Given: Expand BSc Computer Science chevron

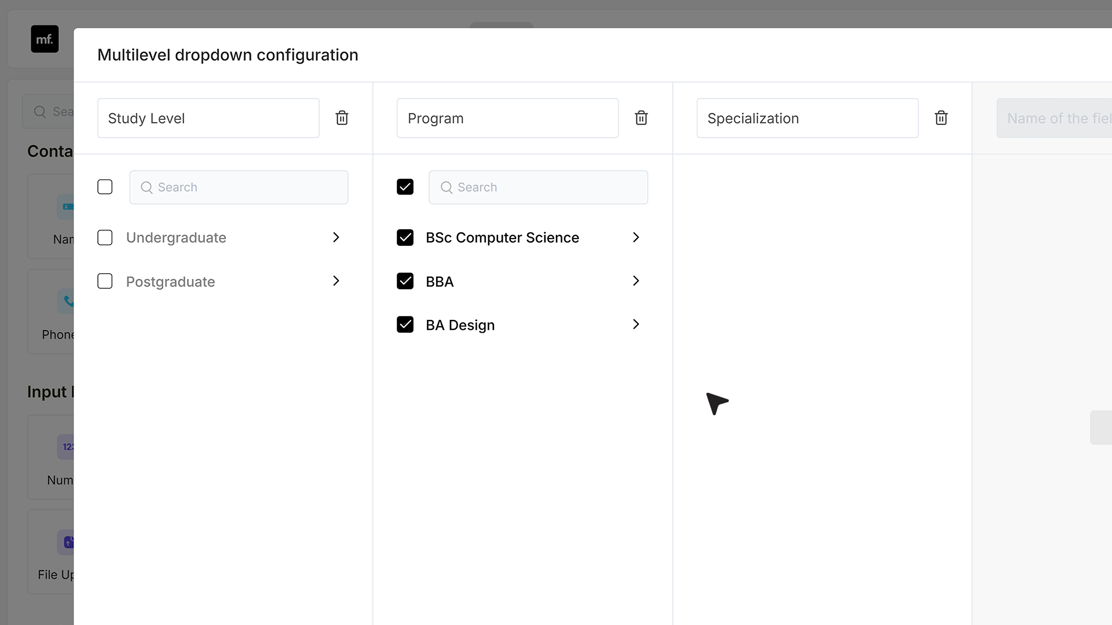Looking at the screenshot, I should (x=636, y=237).
